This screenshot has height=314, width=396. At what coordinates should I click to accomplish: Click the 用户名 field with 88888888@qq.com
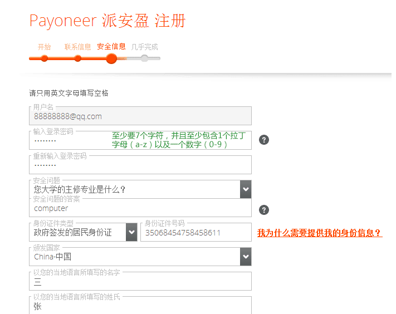140,116
